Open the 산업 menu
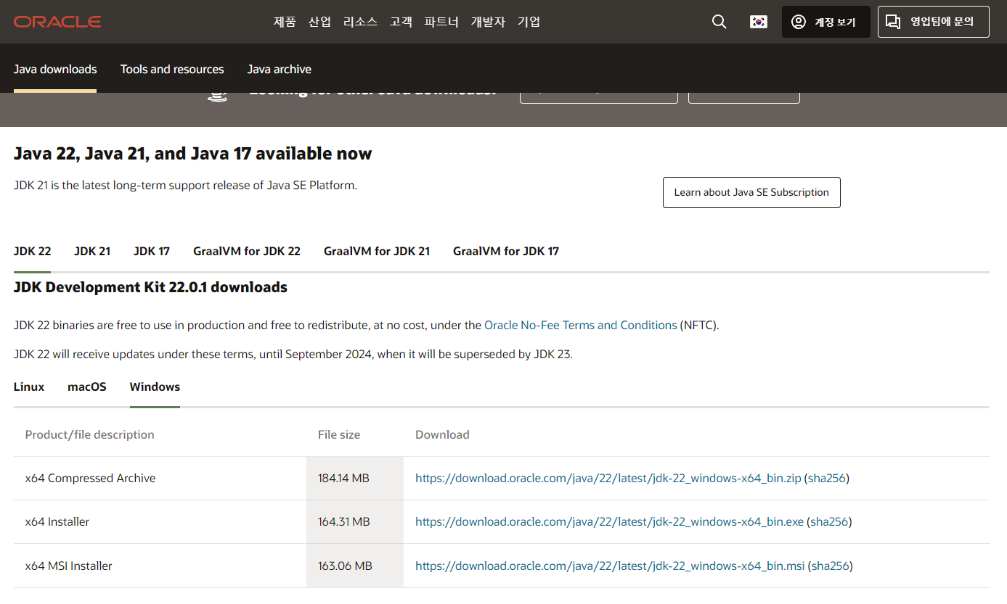 [x=319, y=22]
